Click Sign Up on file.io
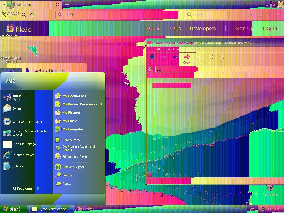 tap(244, 29)
